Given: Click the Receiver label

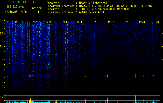Looking at the screenshot, I should click(x=53, y=9).
